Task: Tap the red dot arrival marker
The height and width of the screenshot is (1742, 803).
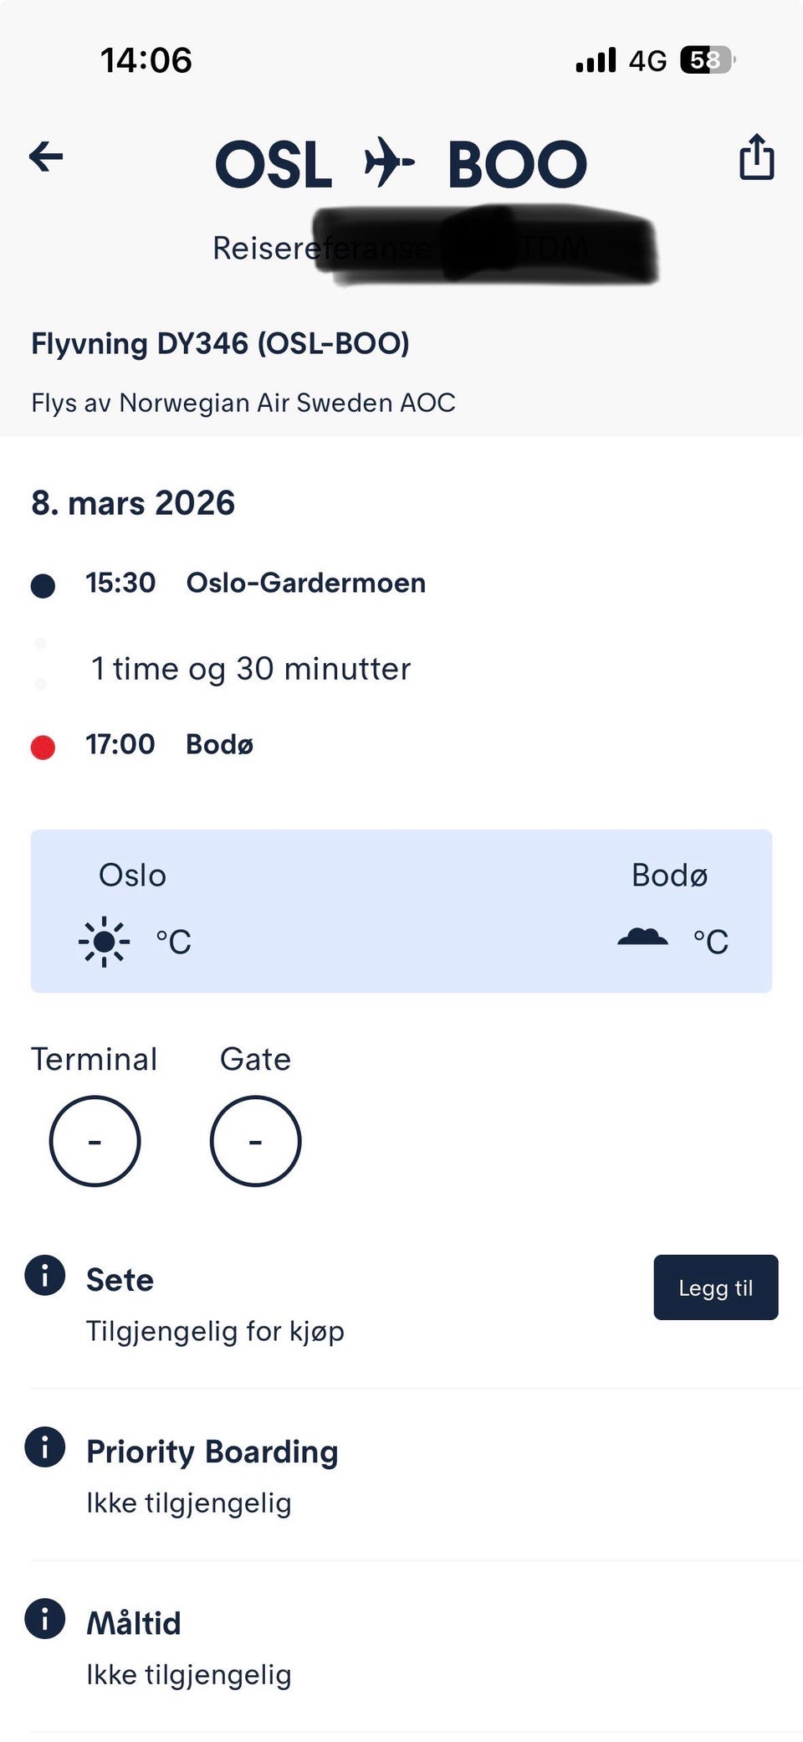Action: pyautogui.click(x=43, y=747)
